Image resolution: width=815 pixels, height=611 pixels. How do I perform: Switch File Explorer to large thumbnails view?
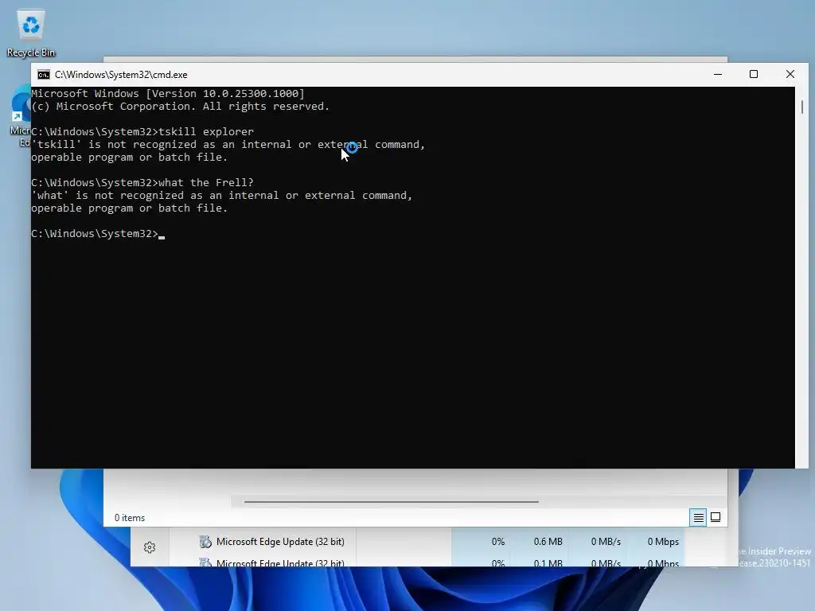pos(716,517)
